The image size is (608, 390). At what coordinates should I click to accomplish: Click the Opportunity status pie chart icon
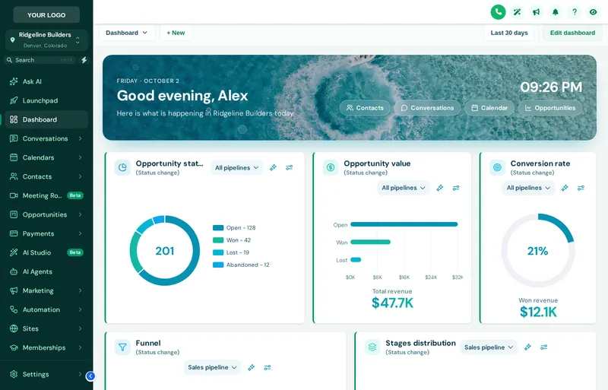coord(122,168)
